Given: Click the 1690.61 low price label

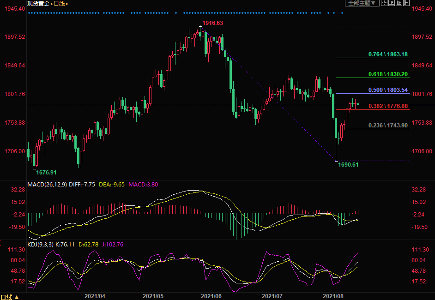Looking at the screenshot, I should point(348,165).
